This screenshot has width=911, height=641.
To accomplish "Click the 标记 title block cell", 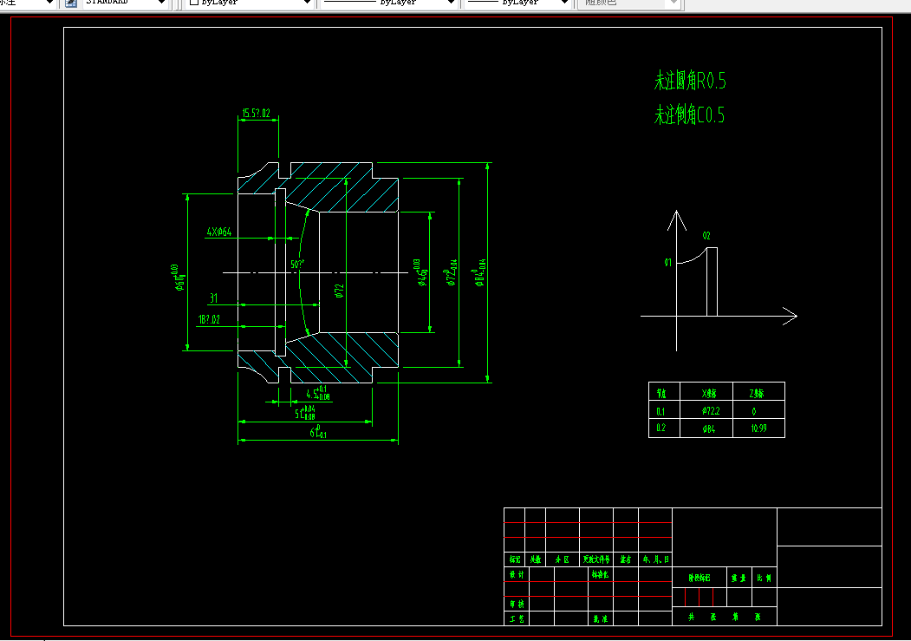I will pyautogui.click(x=515, y=559).
